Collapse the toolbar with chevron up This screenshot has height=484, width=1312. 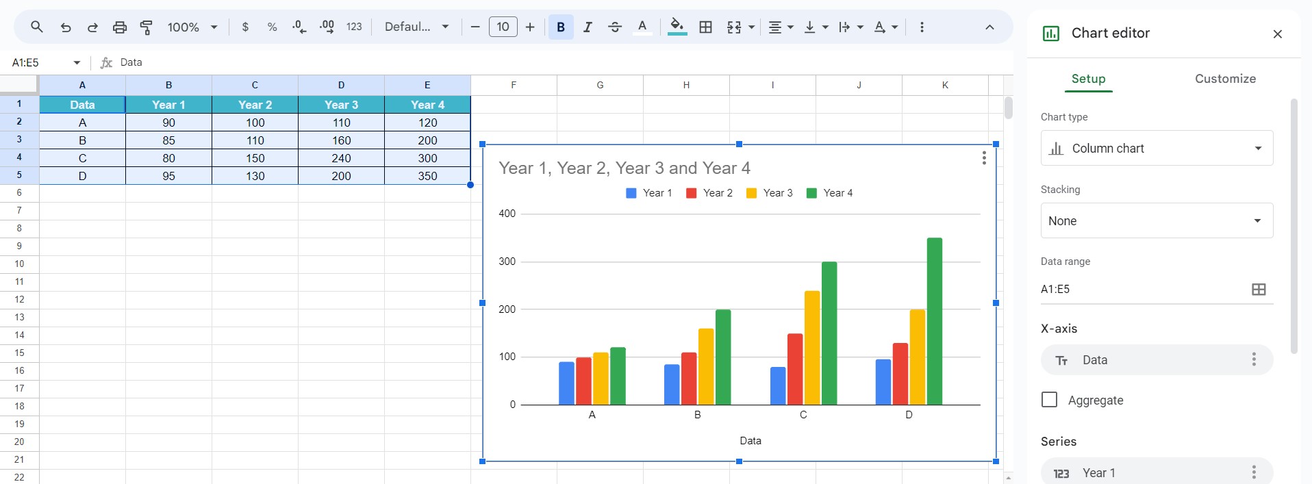tap(989, 27)
